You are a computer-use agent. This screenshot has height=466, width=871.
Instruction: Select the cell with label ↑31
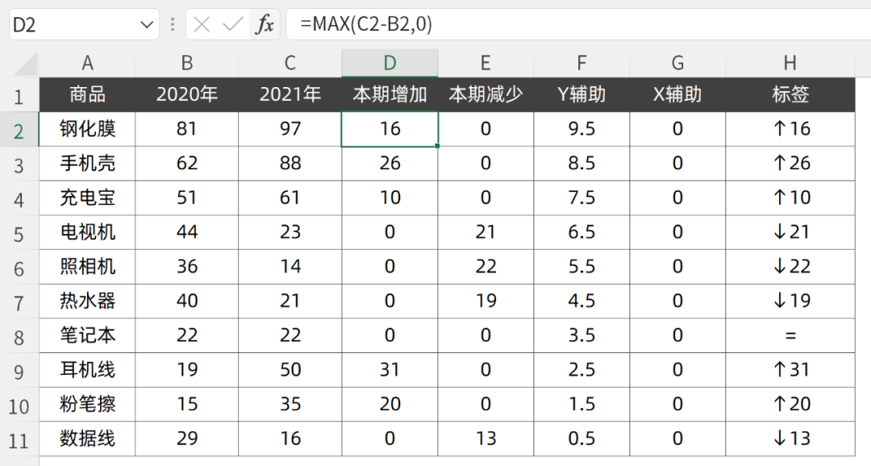click(x=790, y=370)
